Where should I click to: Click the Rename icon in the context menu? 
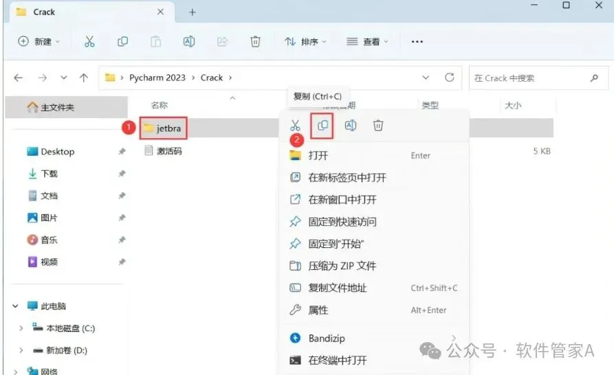[x=351, y=126]
